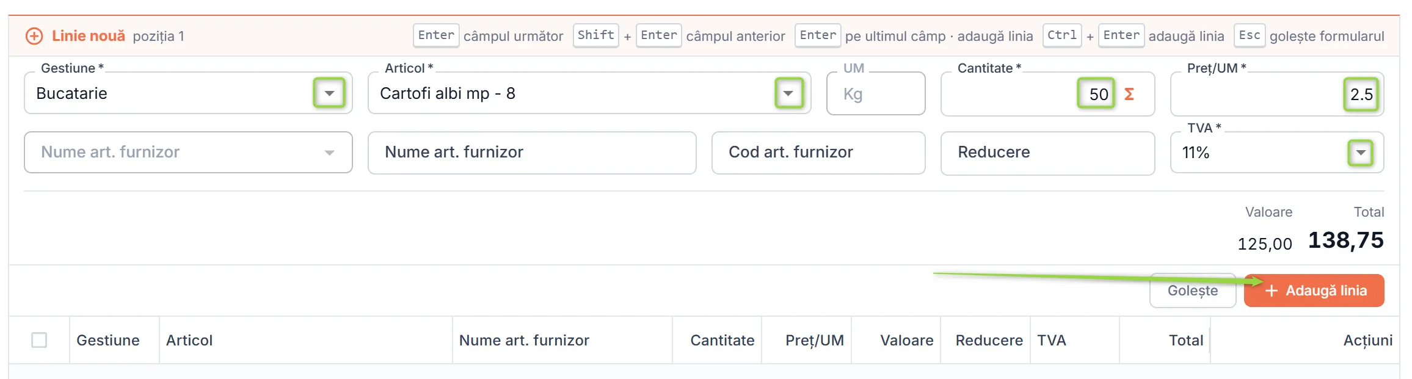The image size is (1412, 379).
Task: Click the total amount 138,75
Action: [1346, 240]
